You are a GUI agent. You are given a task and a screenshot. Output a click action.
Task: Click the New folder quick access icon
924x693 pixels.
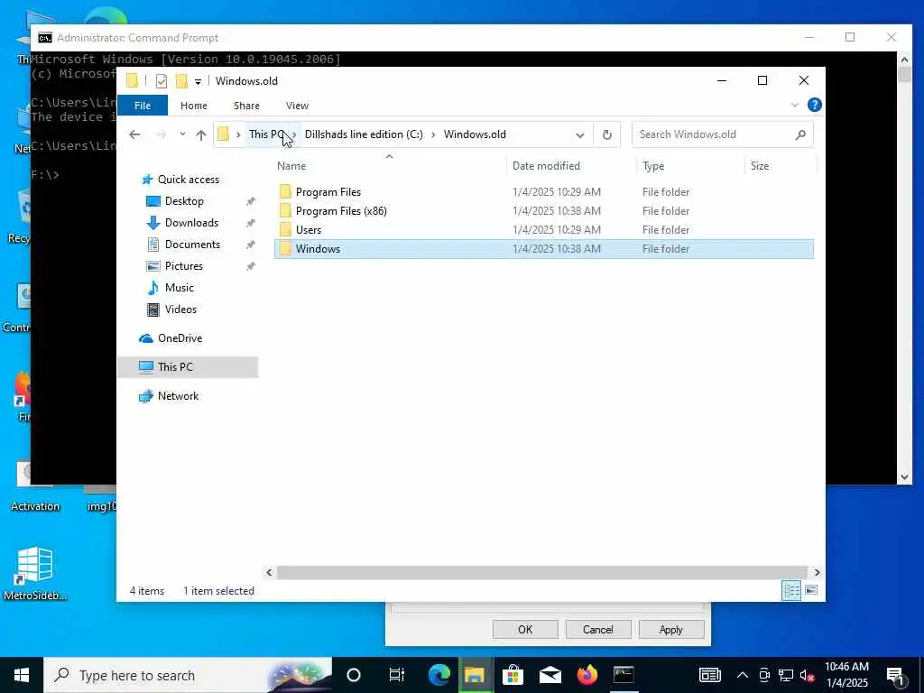[181, 80]
